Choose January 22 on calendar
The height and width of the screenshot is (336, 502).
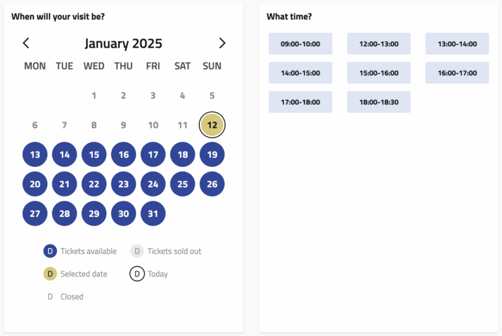94,184
